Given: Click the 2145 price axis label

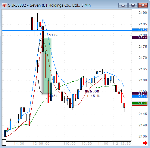Looking at the screenshot, I should 143,114.
